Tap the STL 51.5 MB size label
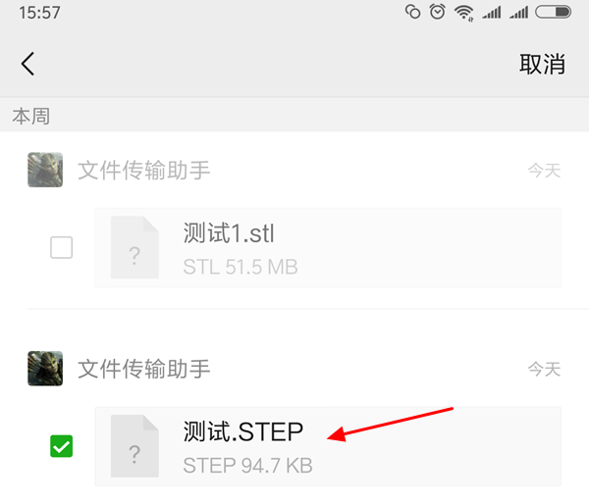 coord(241,267)
